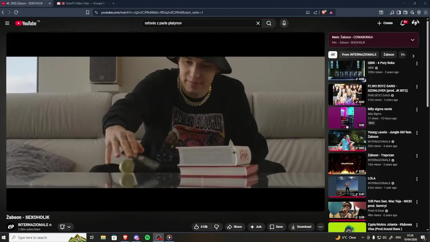Open options for QBIK - 4 Pory Roku
The width and height of the screenshot is (430, 242).
[417, 64]
